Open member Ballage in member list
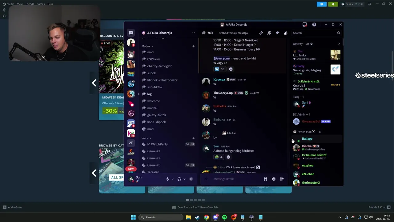Screen dimensions: 394x222 click(317, 139)
